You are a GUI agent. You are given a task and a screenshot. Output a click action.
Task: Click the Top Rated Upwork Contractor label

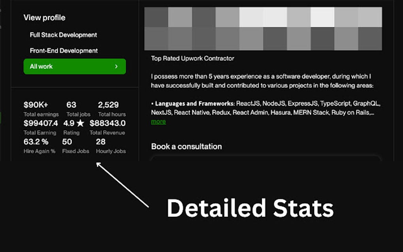tap(192, 58)
